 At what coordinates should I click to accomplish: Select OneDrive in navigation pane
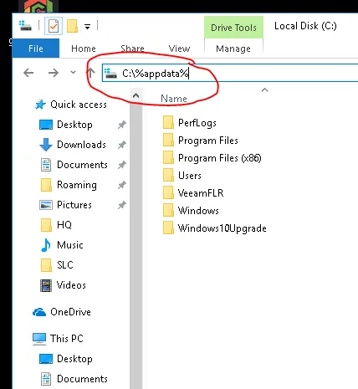coord(70,312)
